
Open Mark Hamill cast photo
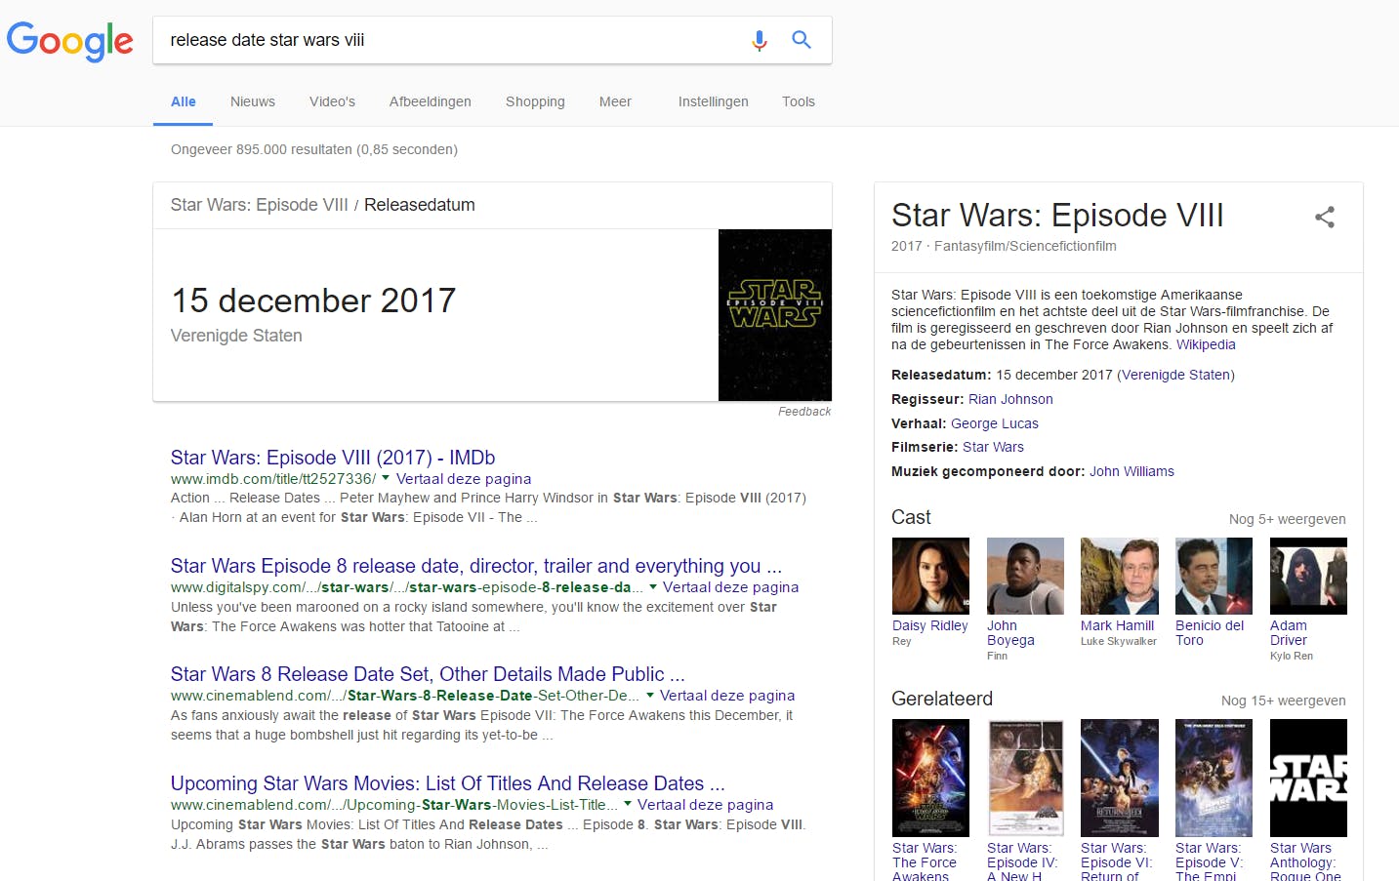(1119, 576)
